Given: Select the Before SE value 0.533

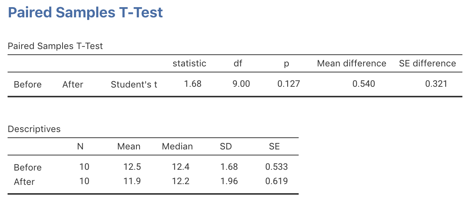Looking at the screenshot, I should [x=276, y=167].
